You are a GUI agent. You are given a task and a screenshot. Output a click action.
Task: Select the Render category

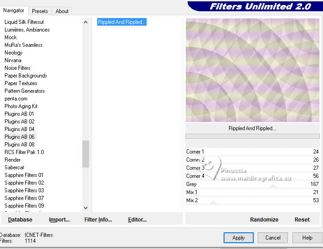pyautogui.click(x=13, y=160)
